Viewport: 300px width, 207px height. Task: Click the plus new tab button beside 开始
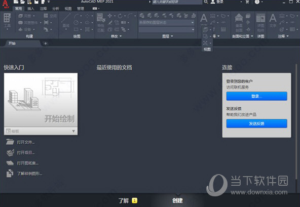pos(46,44)
